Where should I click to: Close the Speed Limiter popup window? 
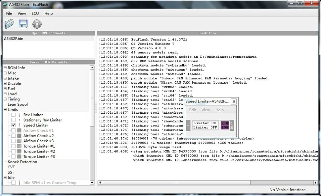(x=234, y=101)
